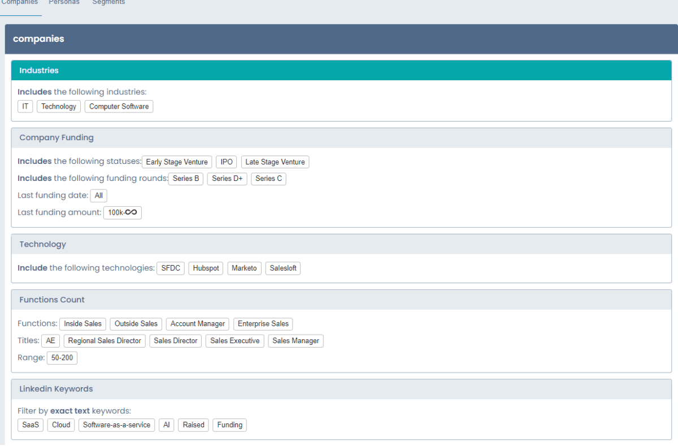Screen dimensions: 678x446
Task: Click the Software-as-a-service keyword tag
Action: (117, 425)
